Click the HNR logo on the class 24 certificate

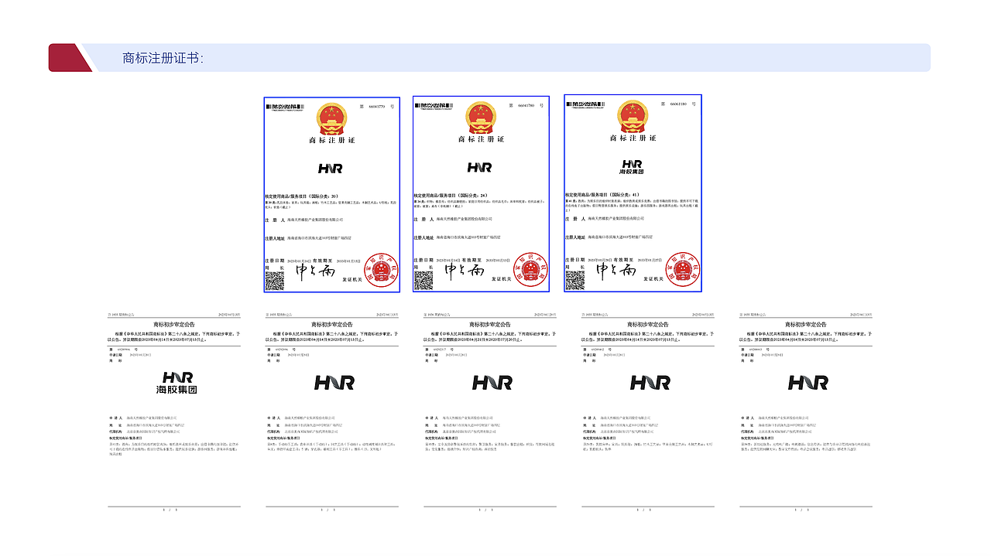coord(479,167)
